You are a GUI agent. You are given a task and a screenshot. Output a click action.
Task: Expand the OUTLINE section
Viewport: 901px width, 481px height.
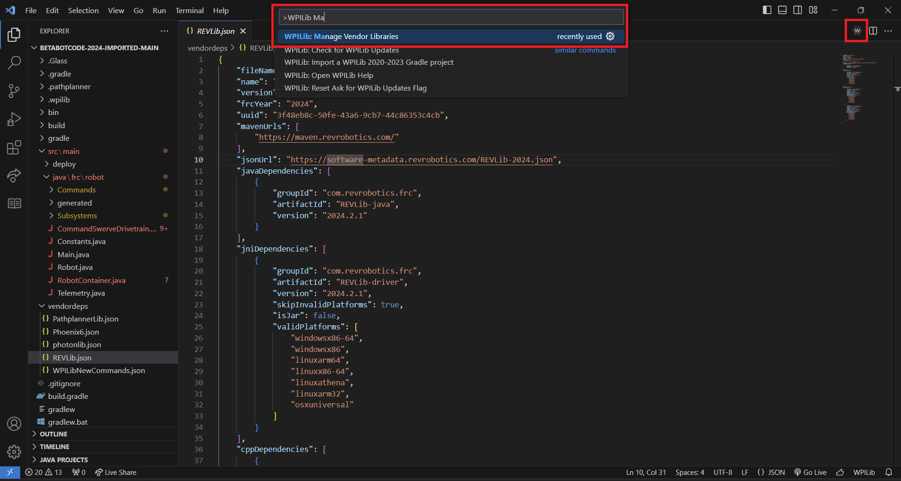(x=103, y=434)
